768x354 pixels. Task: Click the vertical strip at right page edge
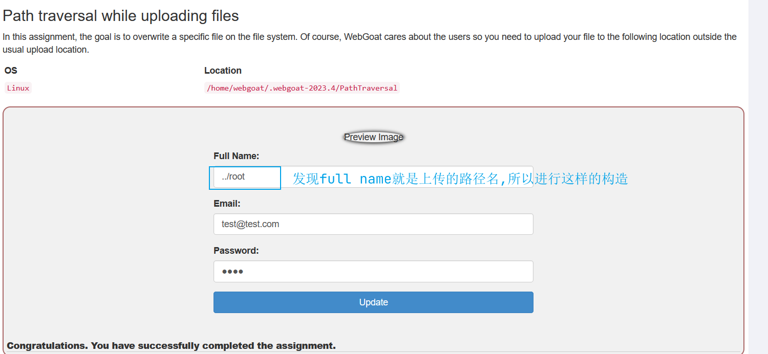(x=758, y=177)
